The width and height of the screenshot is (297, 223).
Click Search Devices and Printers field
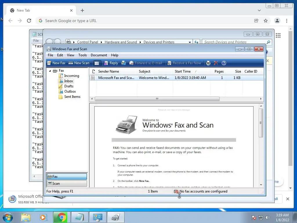[x=237, y=42]
